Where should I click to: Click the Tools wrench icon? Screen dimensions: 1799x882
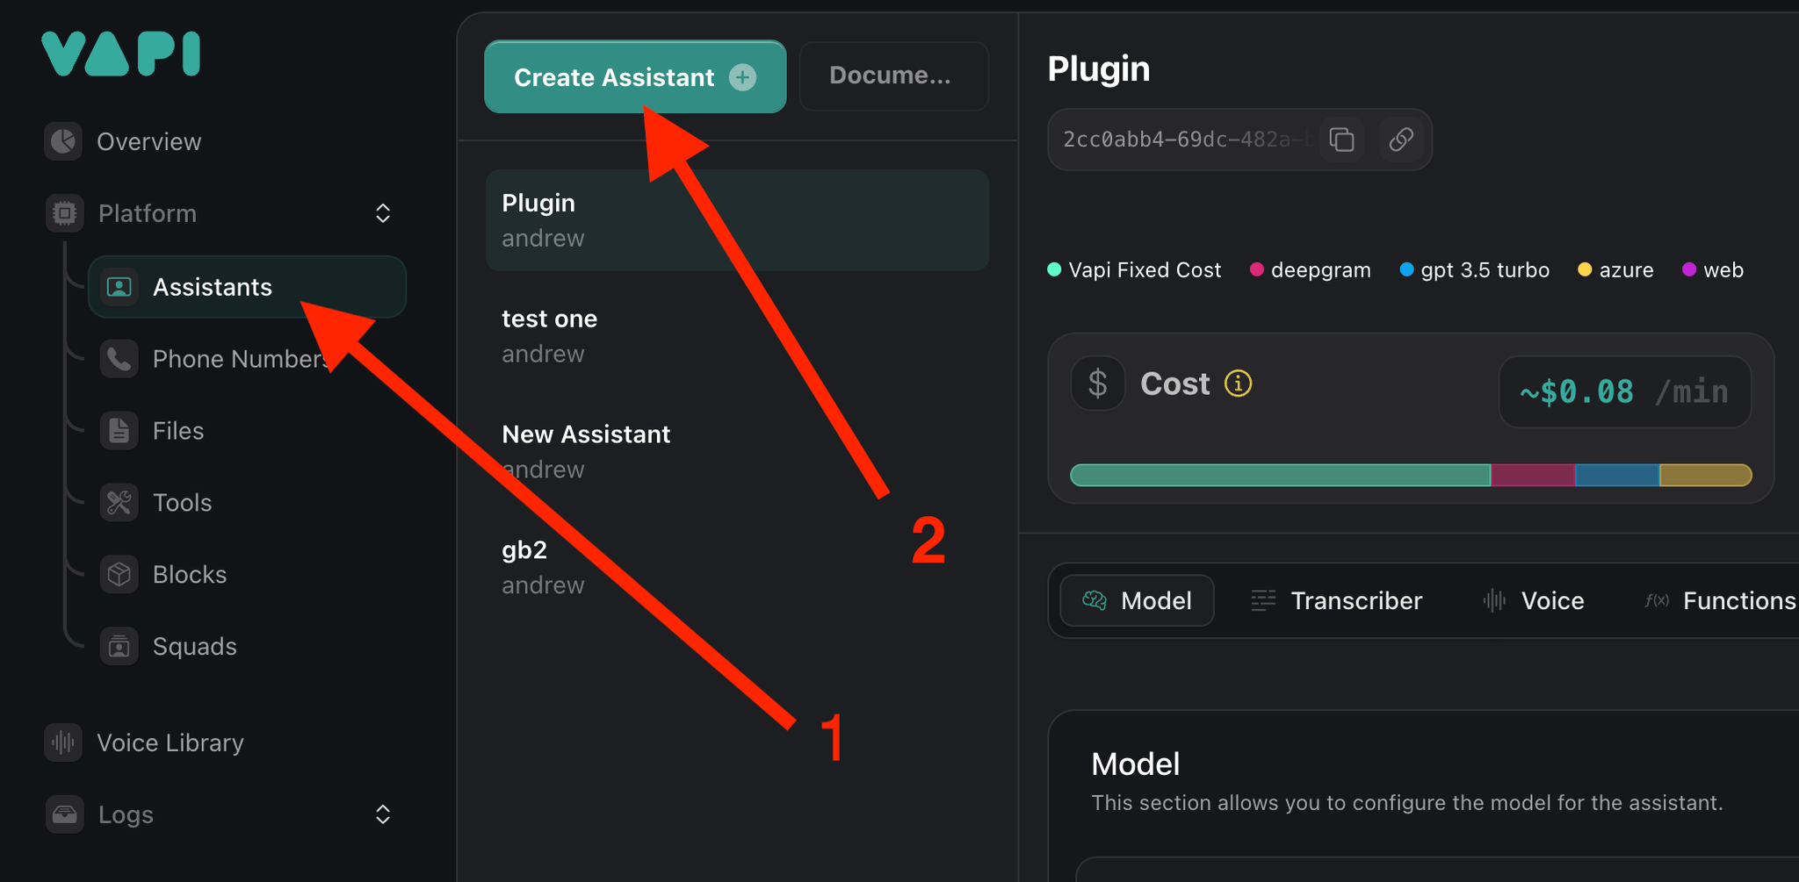coord(119,503)
